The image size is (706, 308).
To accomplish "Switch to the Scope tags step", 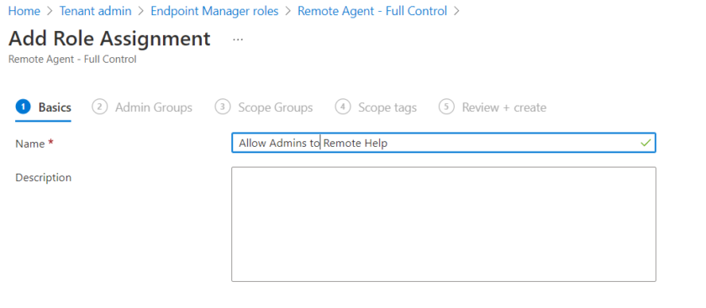I will (376, 107).
